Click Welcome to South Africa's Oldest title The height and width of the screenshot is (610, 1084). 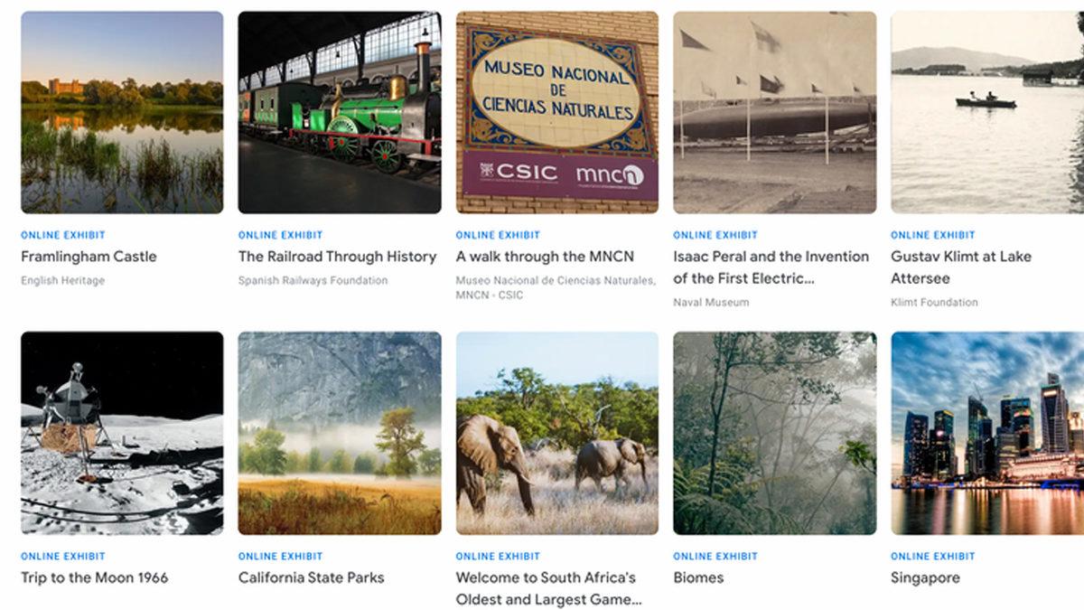click(549, 588)
